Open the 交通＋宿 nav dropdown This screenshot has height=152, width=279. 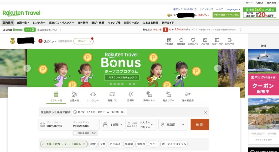tap(23, 23)
